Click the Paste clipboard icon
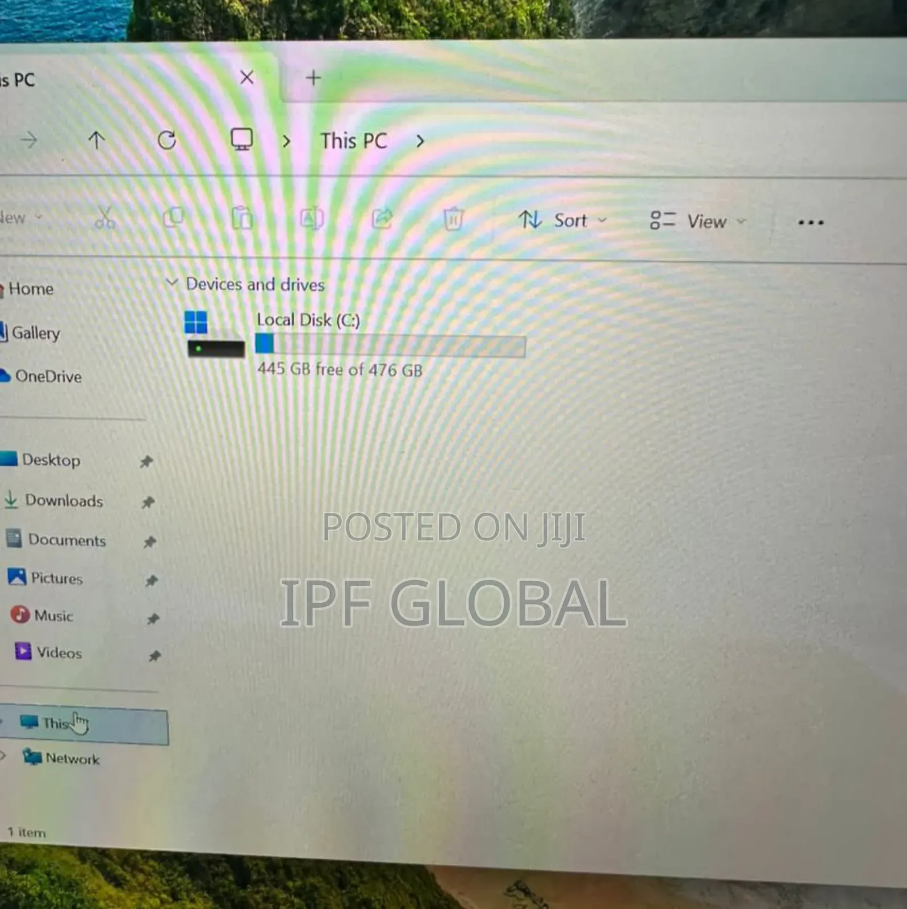The image size is (907, 909). click(242, 218)
